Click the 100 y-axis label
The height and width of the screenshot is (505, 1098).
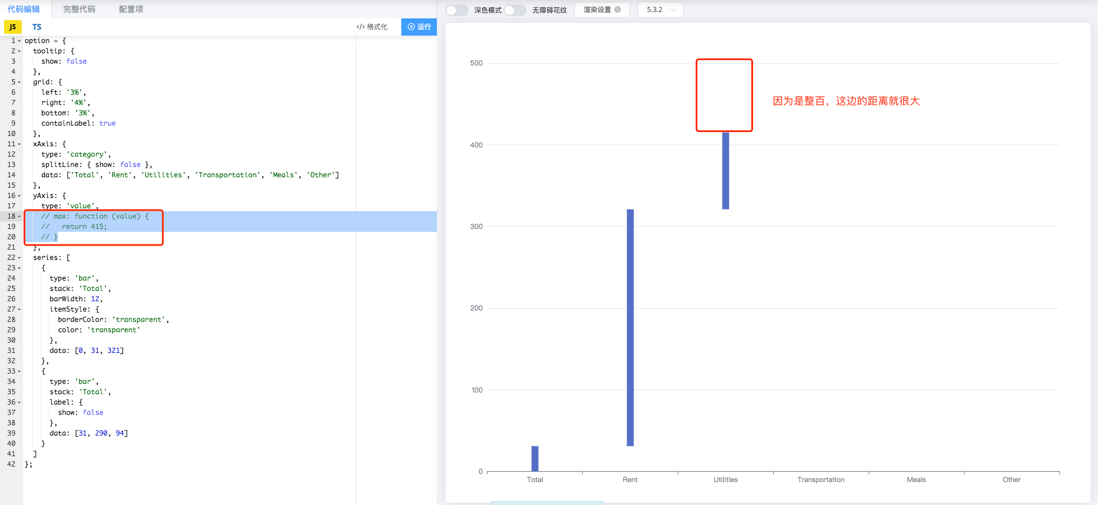(477, 390)
